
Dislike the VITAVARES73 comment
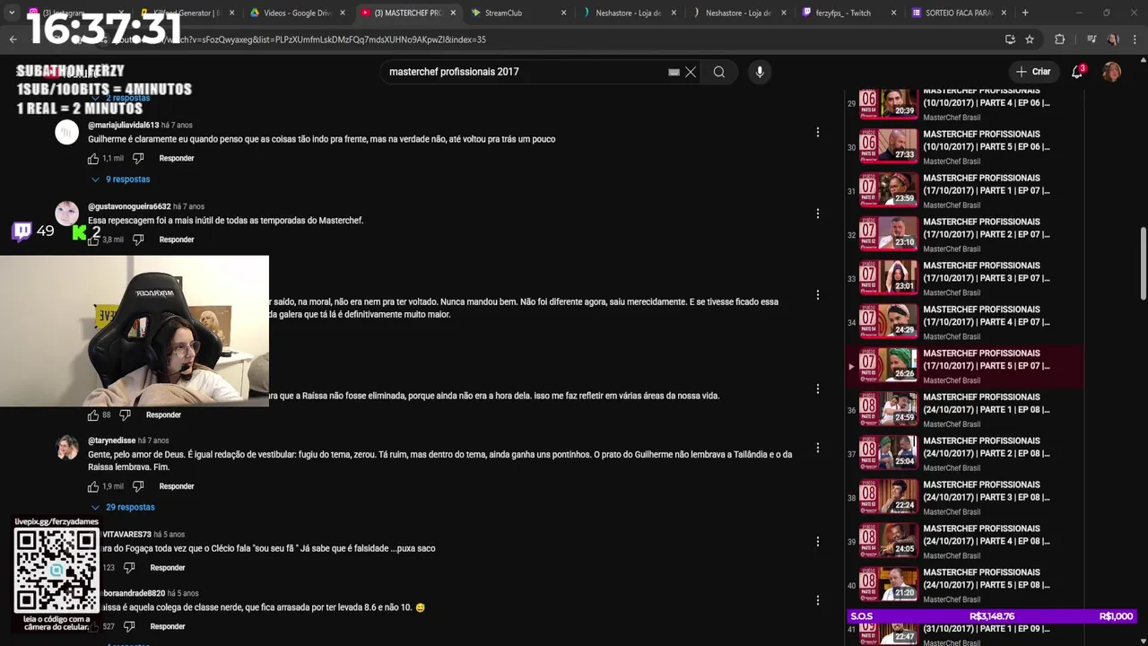pyautogui.click(x=129, y=568)
